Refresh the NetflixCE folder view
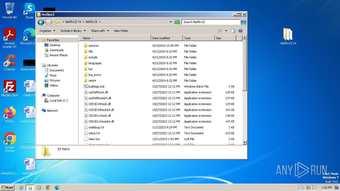The height and width of the screenshot is (191, 340). 177,22
